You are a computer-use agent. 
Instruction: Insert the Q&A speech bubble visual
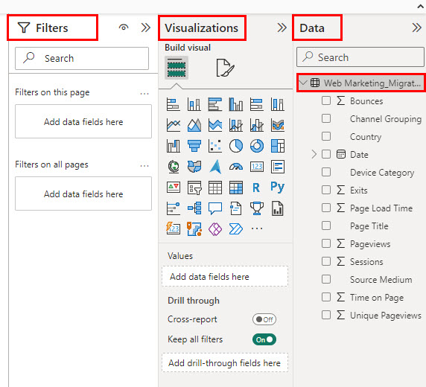(215, 208)
